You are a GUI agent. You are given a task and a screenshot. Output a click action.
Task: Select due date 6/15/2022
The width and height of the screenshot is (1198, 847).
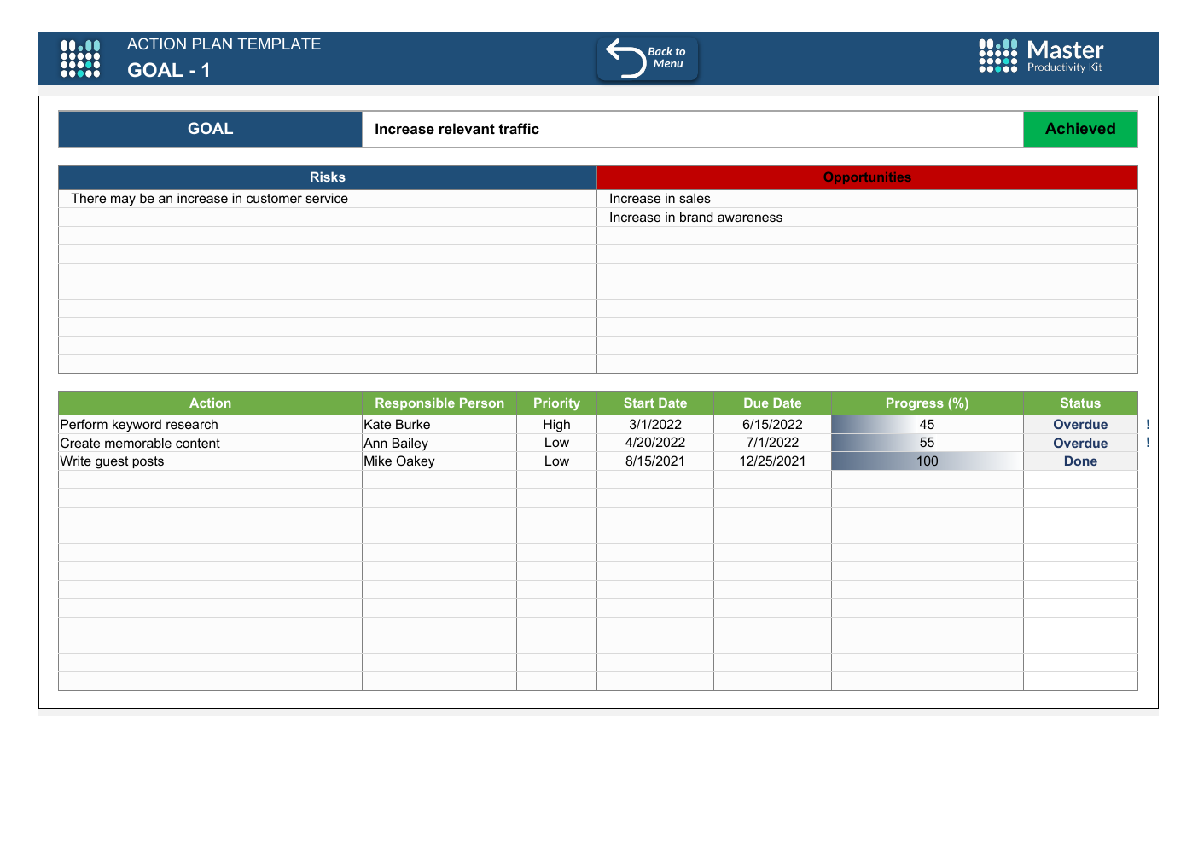point(772,425)
